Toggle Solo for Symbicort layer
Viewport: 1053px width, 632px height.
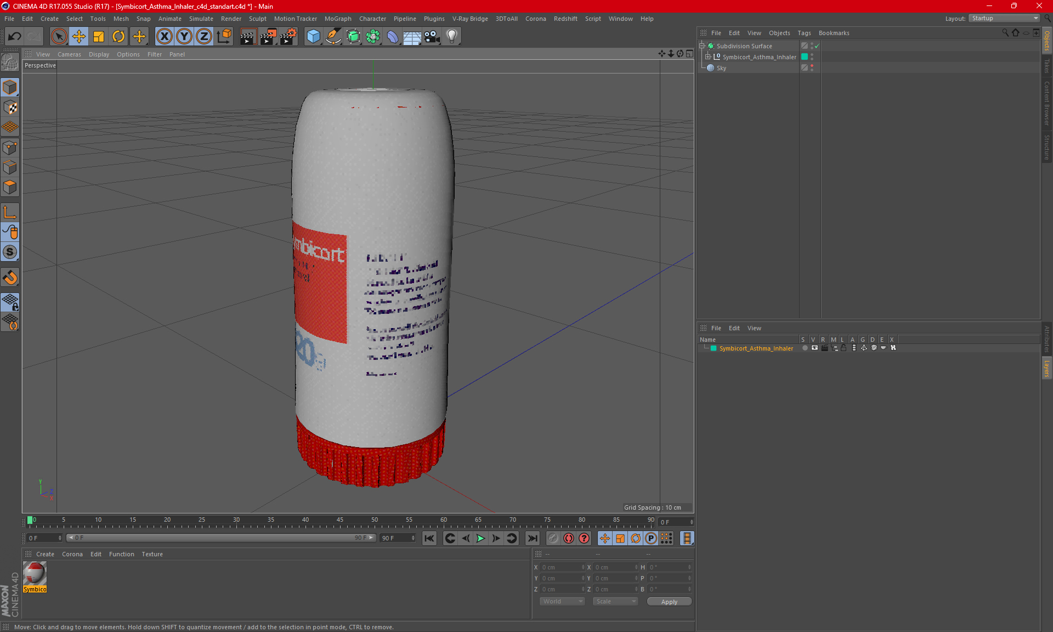(805, 348)
